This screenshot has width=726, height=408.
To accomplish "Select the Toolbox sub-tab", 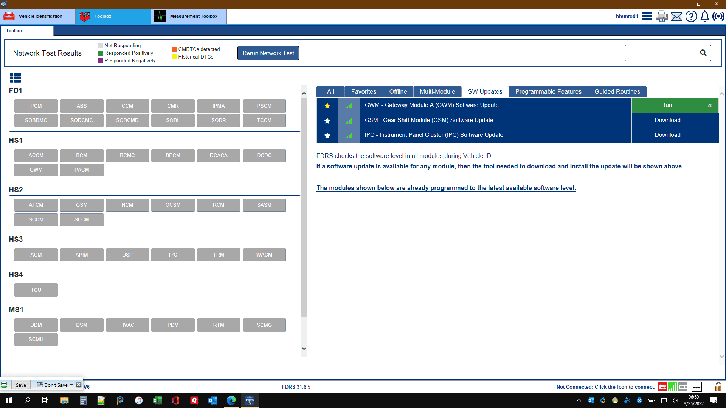I will [x=27, y=31].
